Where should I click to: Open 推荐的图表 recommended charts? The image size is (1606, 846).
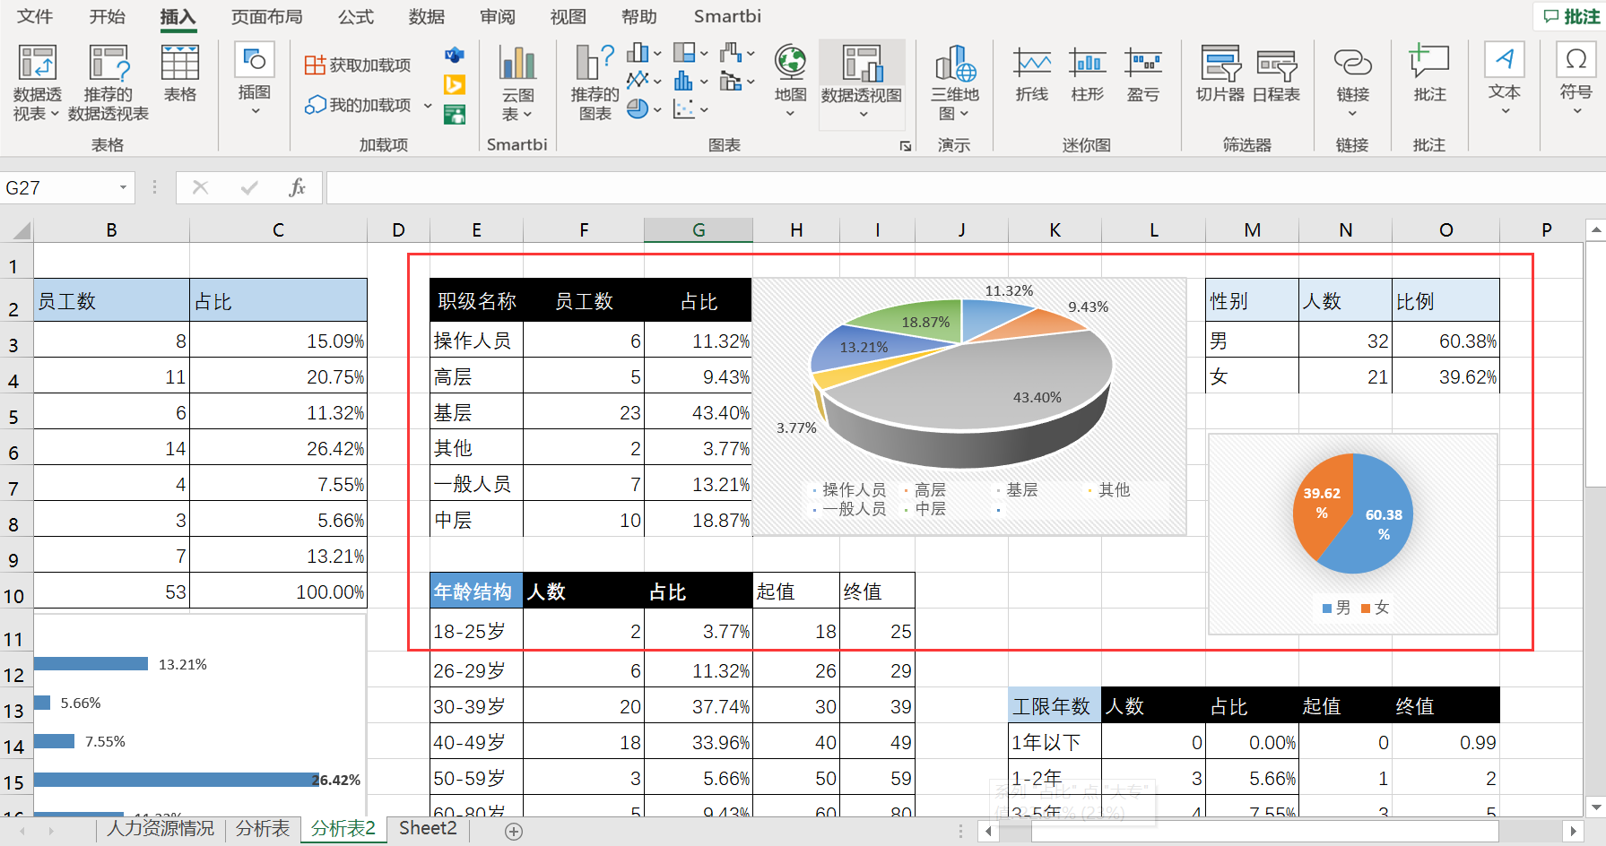click(x=595, y=82)
